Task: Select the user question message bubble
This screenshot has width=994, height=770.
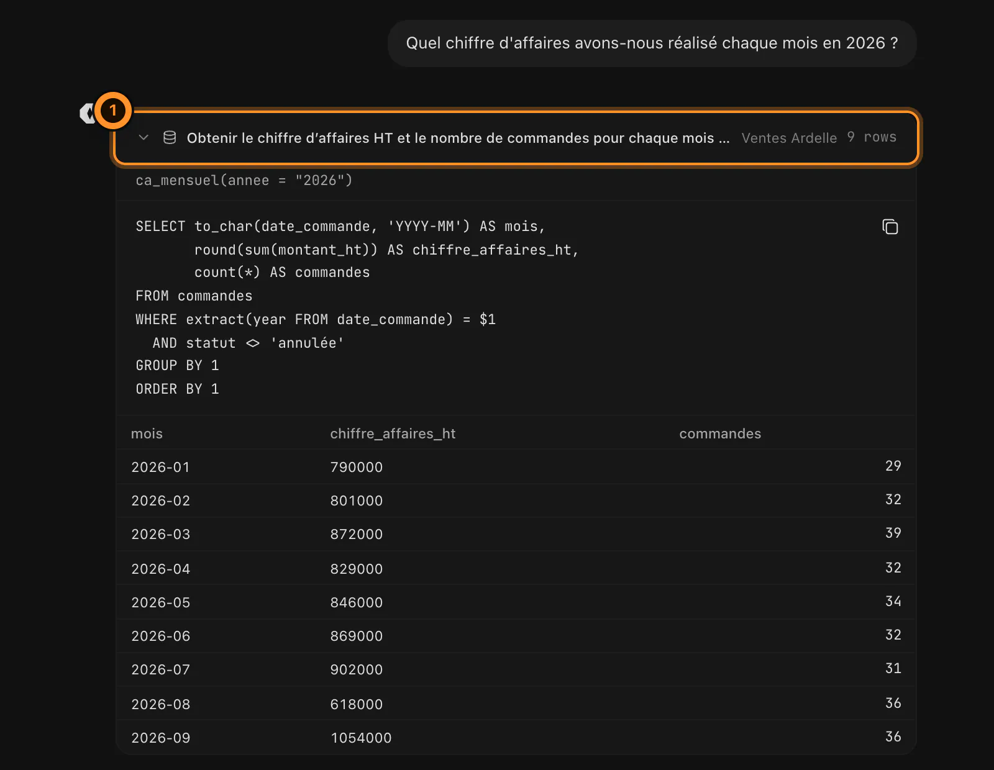Action: [x=652, y=43]
